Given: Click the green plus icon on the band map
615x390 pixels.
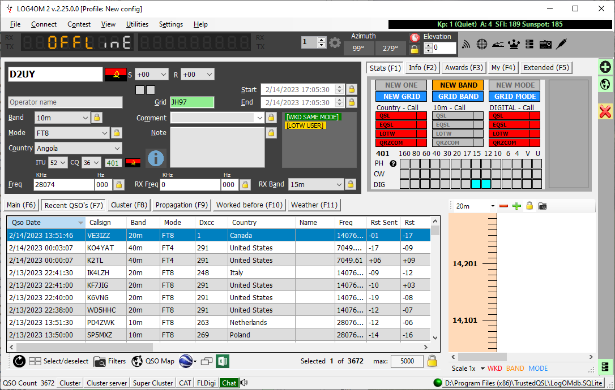Looking at the screenshot, I should point(516,206).
